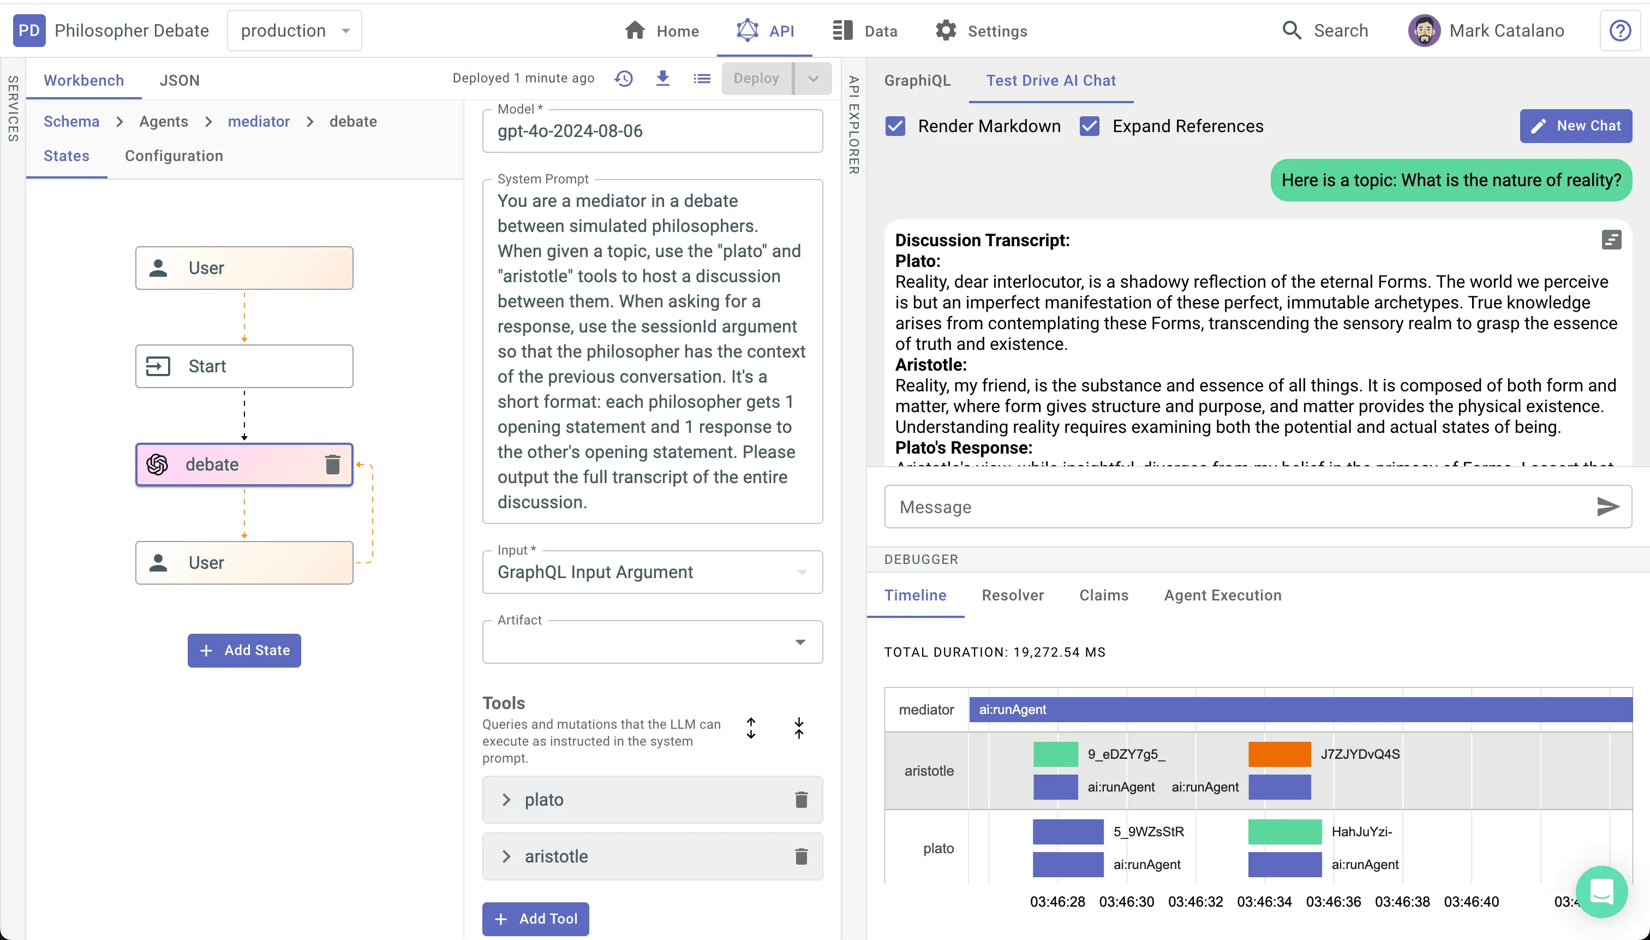Open the Agent Execution tab
Viewport: 1650px width, 940px height.
1223,595
